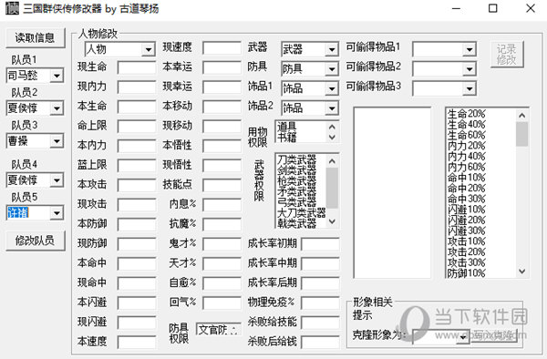Image resolution: width=547 pixels, height=359 pixels.
Task: Focus the 鬼才% input field
Action: point(222,244)
